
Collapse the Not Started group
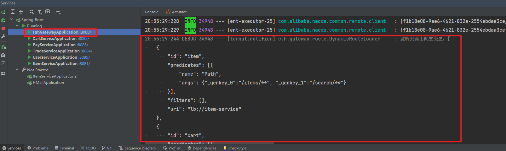tap(17, 70)
